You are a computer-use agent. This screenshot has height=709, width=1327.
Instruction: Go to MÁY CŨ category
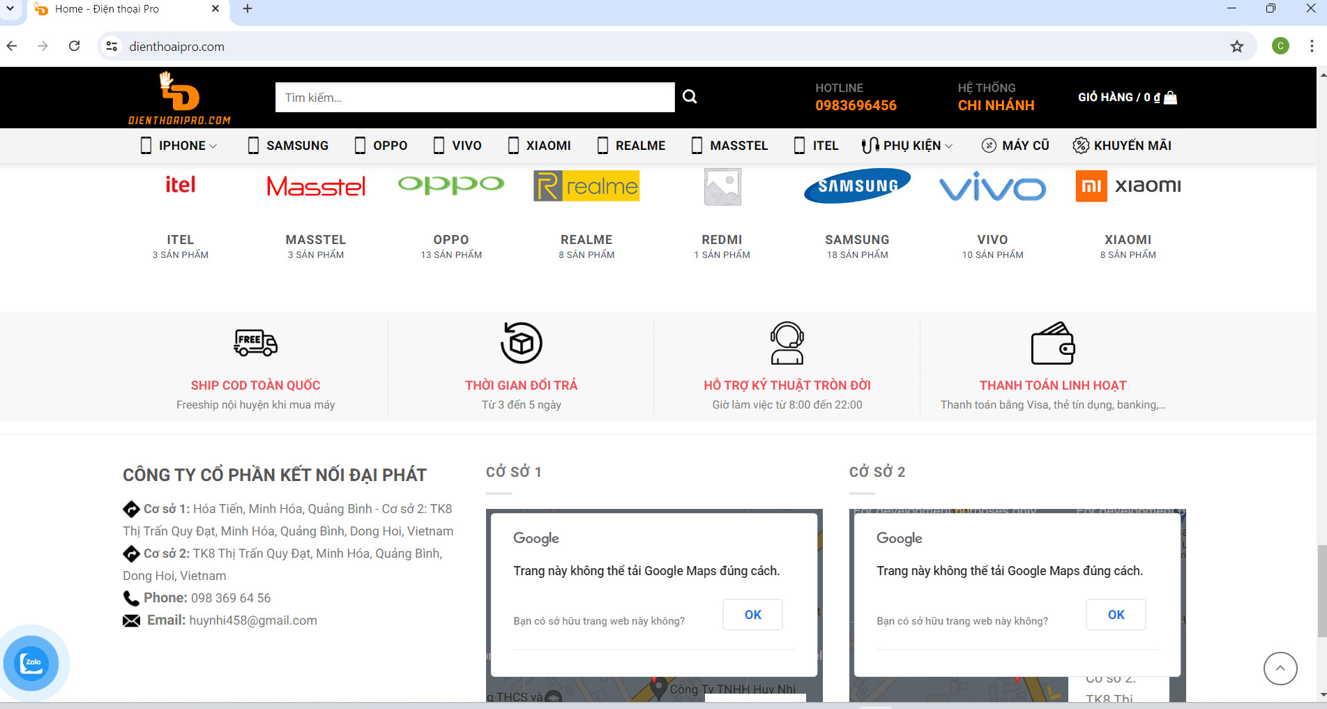1015,146
